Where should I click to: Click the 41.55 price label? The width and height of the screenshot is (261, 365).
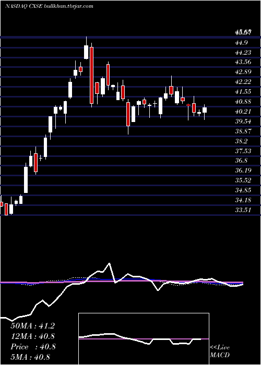tap(243, 92)
